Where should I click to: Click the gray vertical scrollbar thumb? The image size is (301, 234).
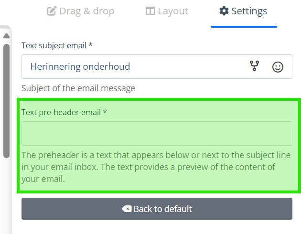pos(6,101)
